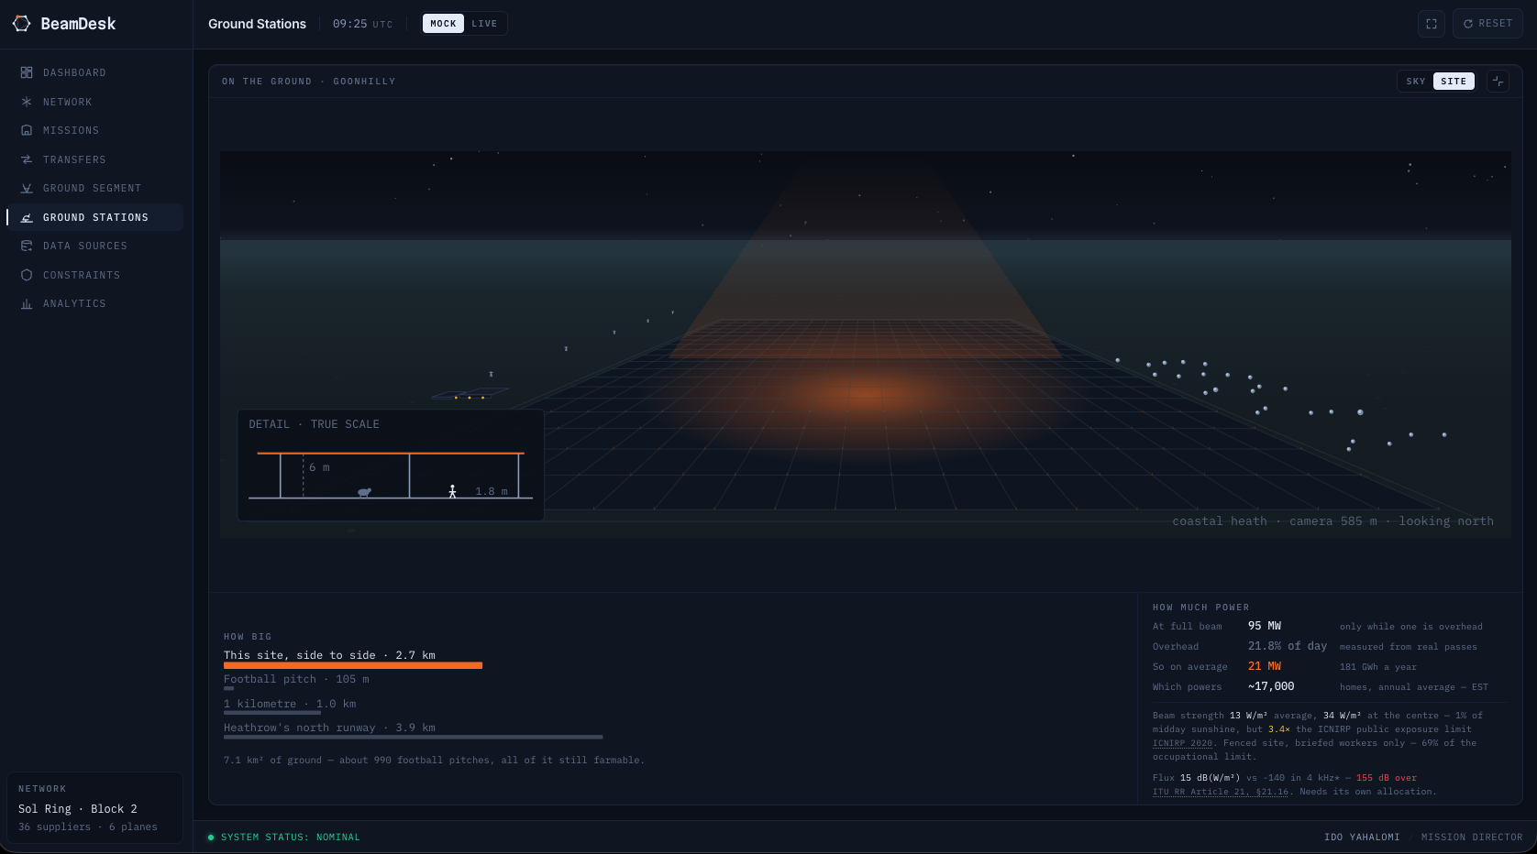Click the orange site width bar

(x=353, y=665)
